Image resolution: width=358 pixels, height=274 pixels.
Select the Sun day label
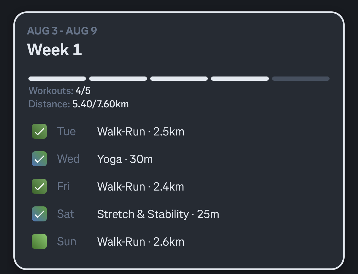pyautogui.click(x=67, y=241)
